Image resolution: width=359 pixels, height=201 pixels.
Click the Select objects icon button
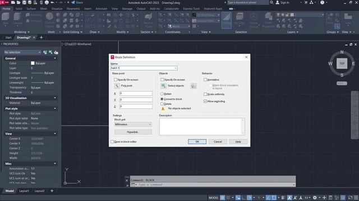coord(163,86)
